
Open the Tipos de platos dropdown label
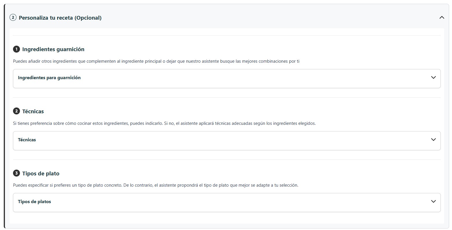coord(34,201)
